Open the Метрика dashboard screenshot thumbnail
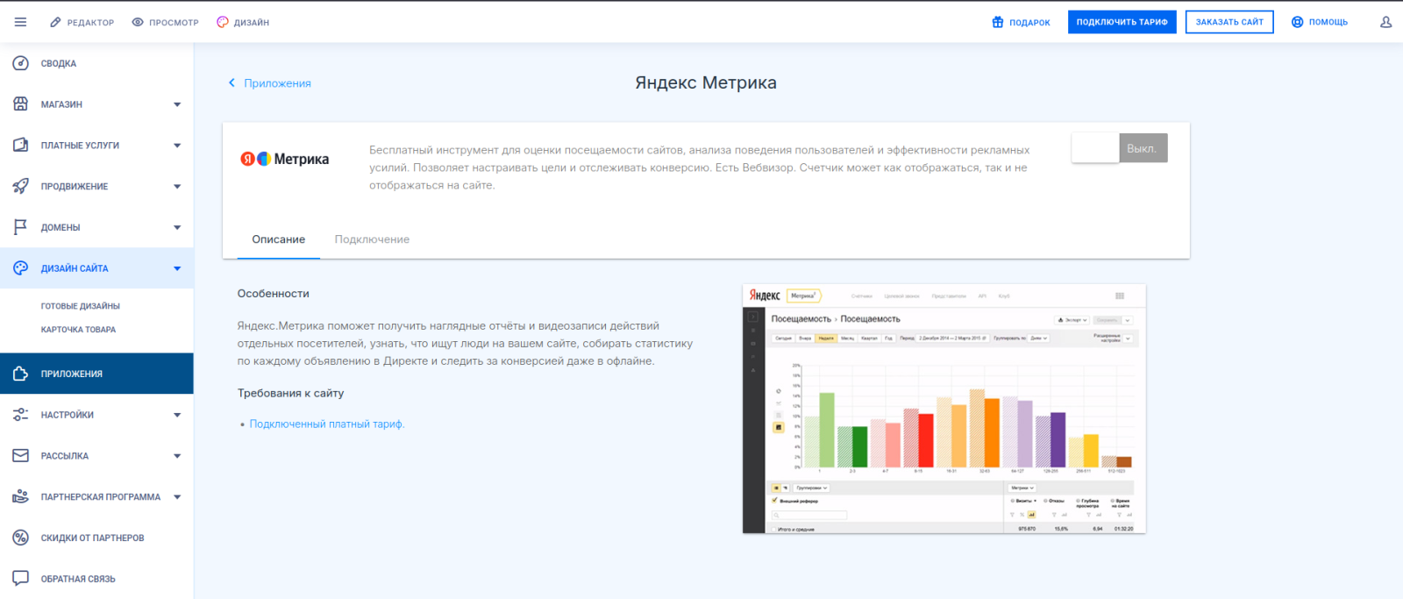Viewport: 1403px width, 599px height. click(944, 409)
